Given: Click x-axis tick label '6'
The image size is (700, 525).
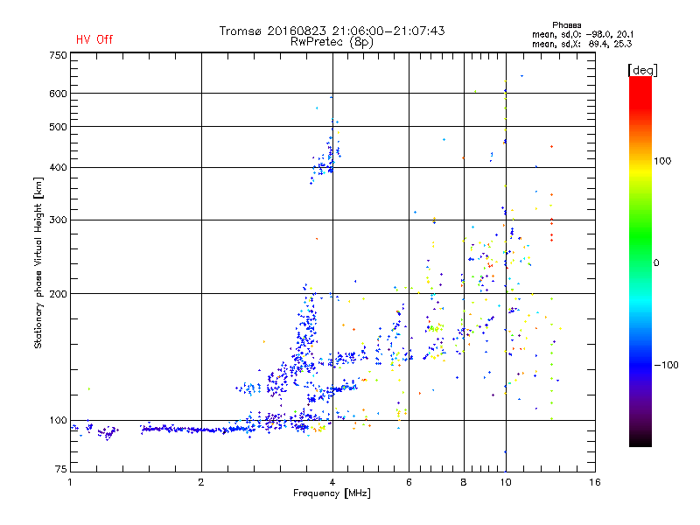Looking at the screenshot, I should click(x=409, y=482).
